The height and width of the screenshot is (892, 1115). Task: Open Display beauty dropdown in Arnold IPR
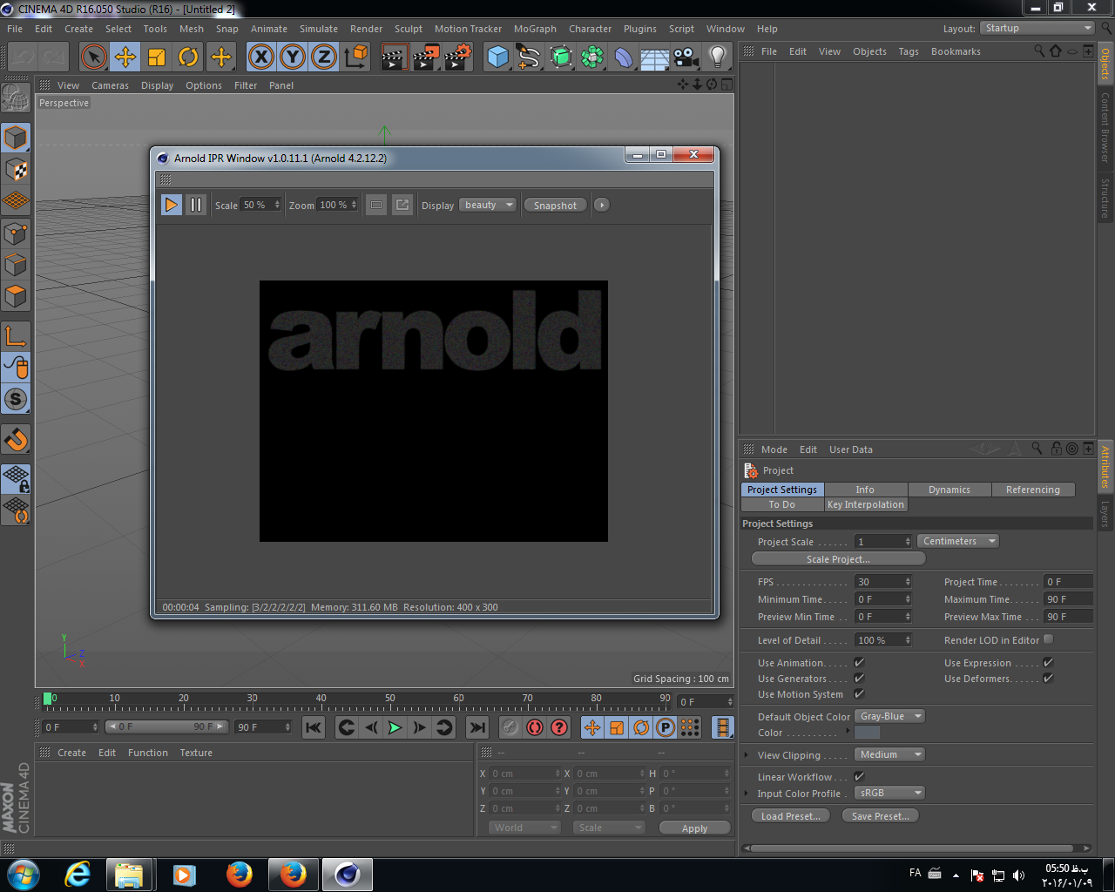click(488, 205)
